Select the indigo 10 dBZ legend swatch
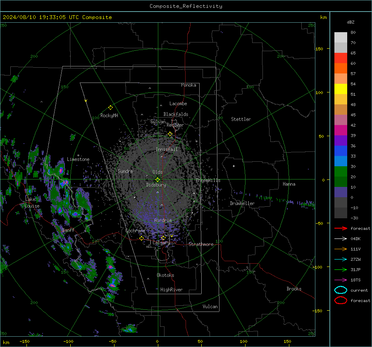 pyautogui.click(x=341, y=192)
